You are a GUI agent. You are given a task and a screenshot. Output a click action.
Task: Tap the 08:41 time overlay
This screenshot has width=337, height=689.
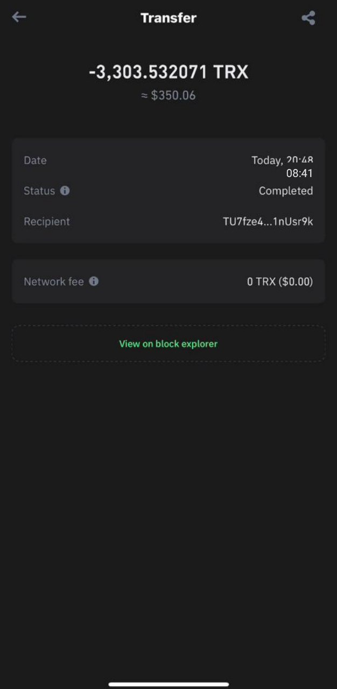coord(299,173)
